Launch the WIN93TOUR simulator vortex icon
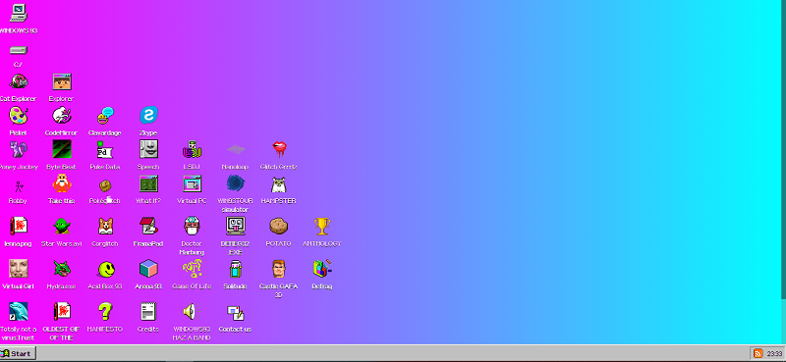Screen dimensions: 786x362 click(235, 183)
